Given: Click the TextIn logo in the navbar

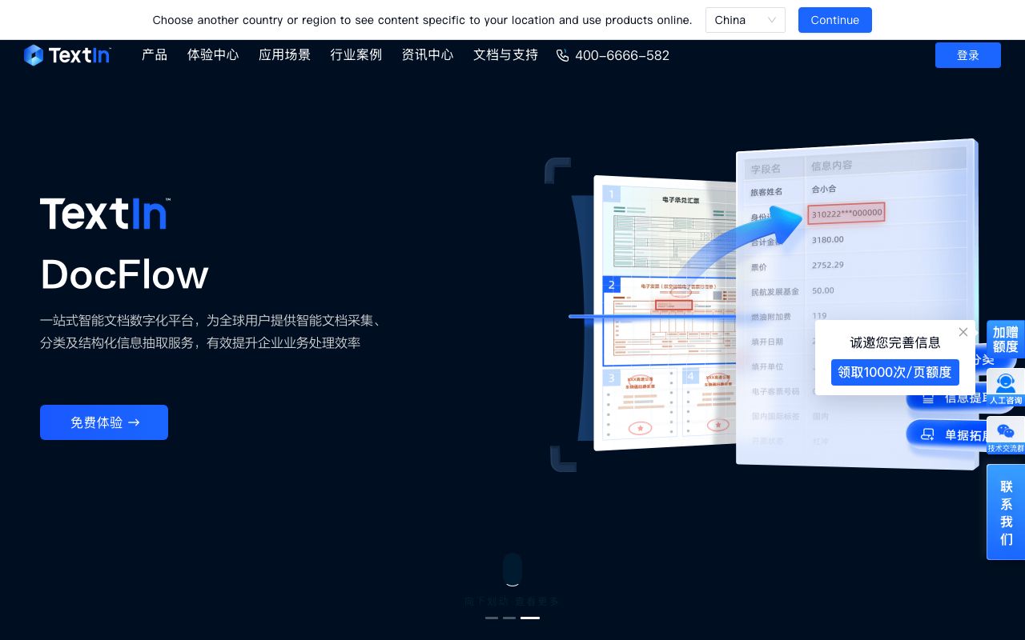Looking at the screenshot, I should pos(67,55).
